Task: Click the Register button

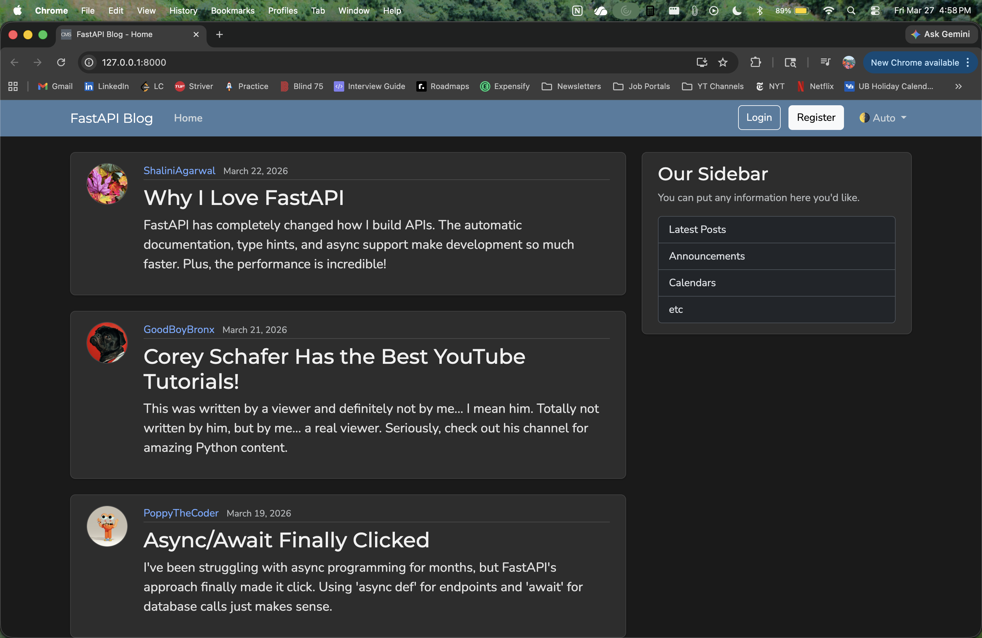Action: 816,118
